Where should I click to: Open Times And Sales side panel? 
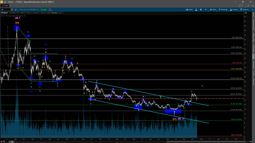(x=253, y=25)
